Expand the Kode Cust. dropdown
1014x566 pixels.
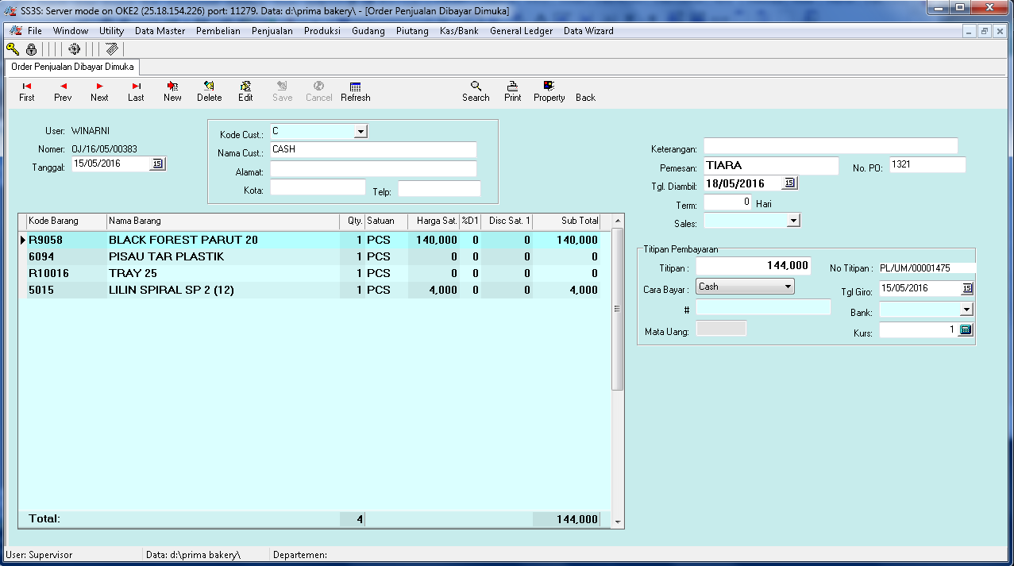[360, 131]
